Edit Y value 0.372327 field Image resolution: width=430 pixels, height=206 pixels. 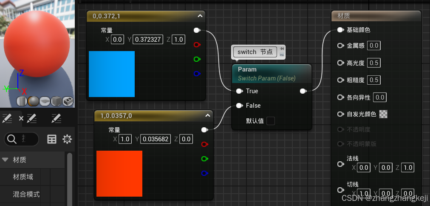[x=148, y=40]
